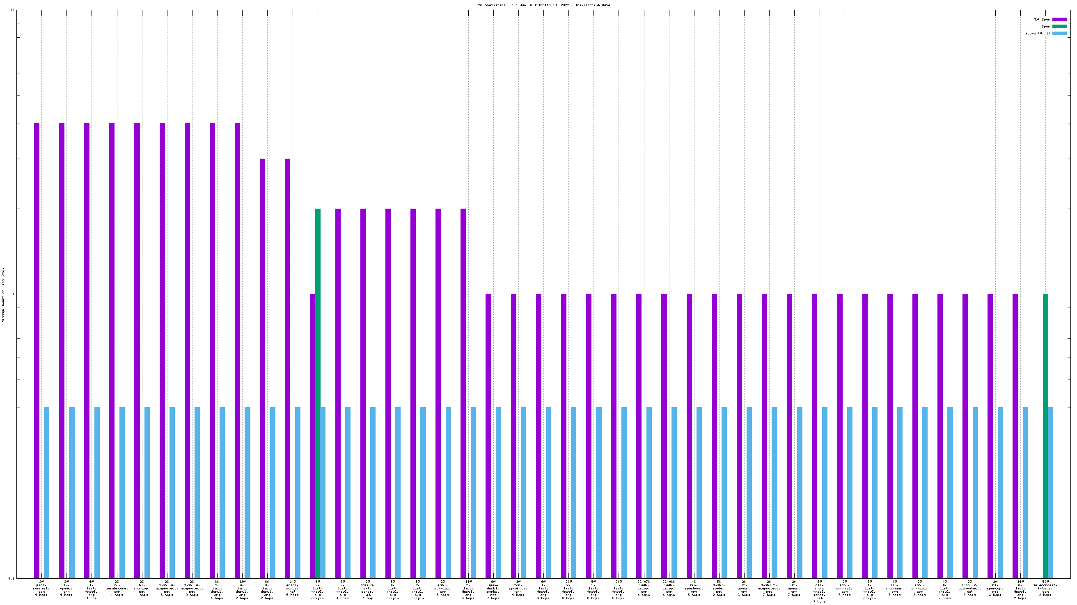Click the 'psbl.surriel.com 5 hops' axis label
Image resolution: width=1077 pixels, height=605 pixels.
tap(443, 588)
